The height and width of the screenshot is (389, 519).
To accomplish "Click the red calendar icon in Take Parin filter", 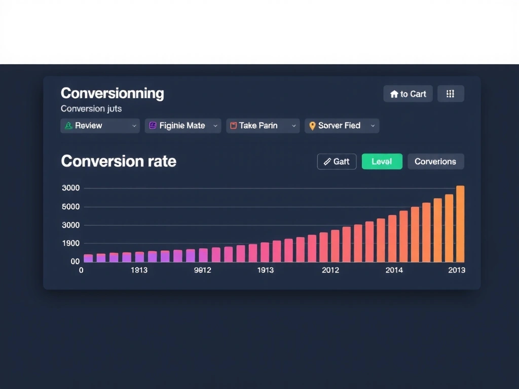I will [234, 125].
